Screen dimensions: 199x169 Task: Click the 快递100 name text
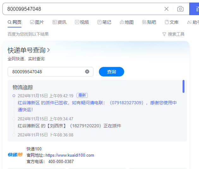tap(34, 149)
